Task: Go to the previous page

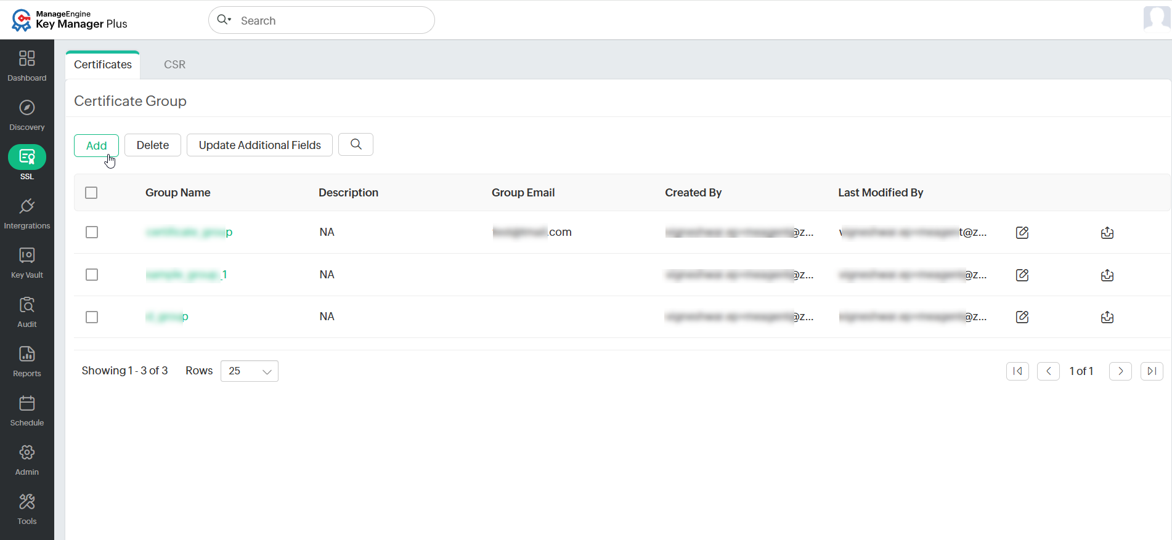Action: point(1048,371)
